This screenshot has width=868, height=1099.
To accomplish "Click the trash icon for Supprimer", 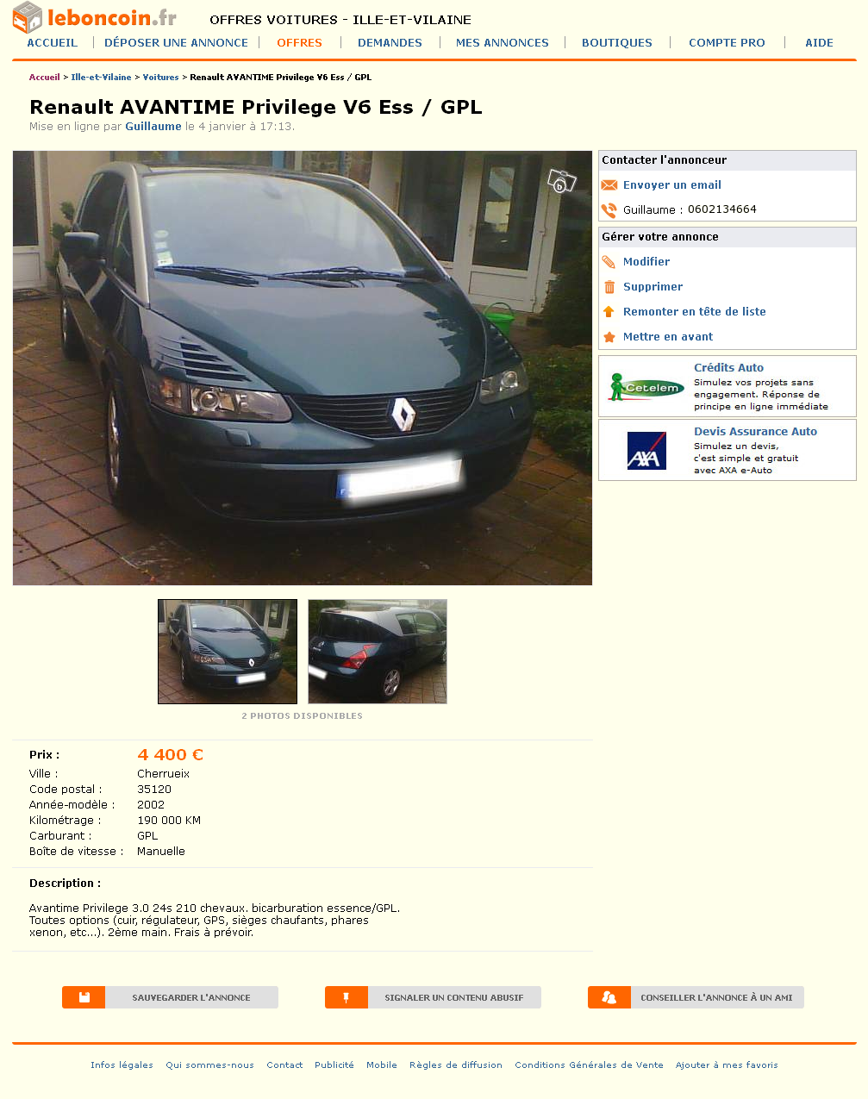I will (609, 287).
